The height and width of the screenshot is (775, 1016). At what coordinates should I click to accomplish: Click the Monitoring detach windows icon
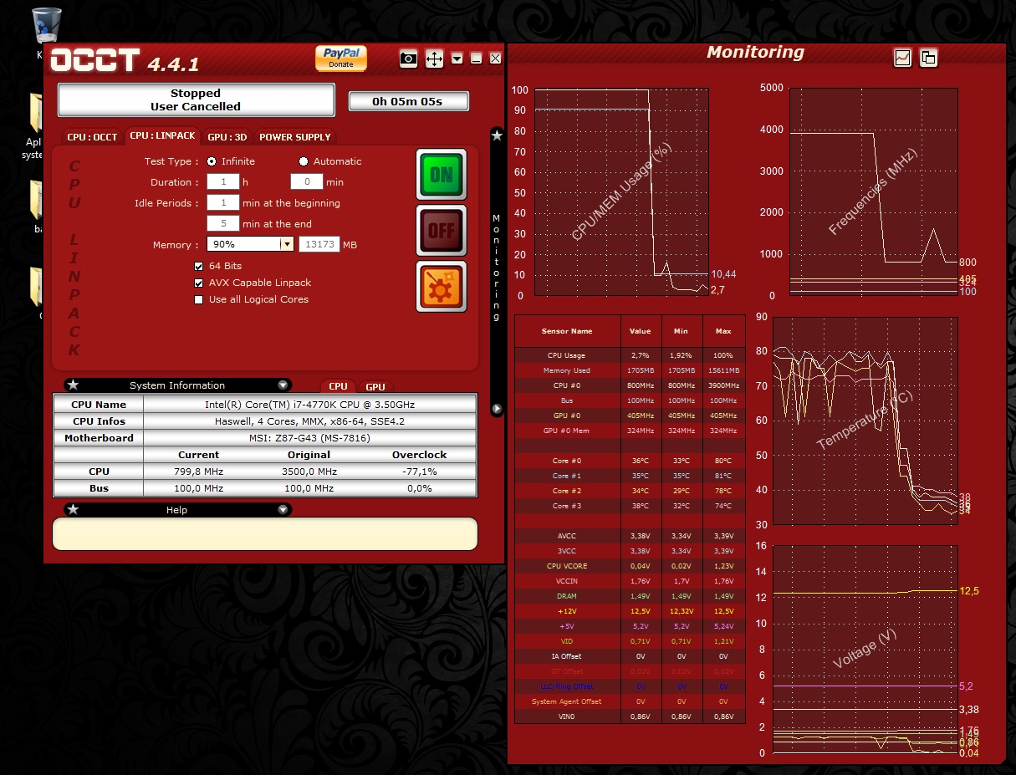tap(928, 58)
